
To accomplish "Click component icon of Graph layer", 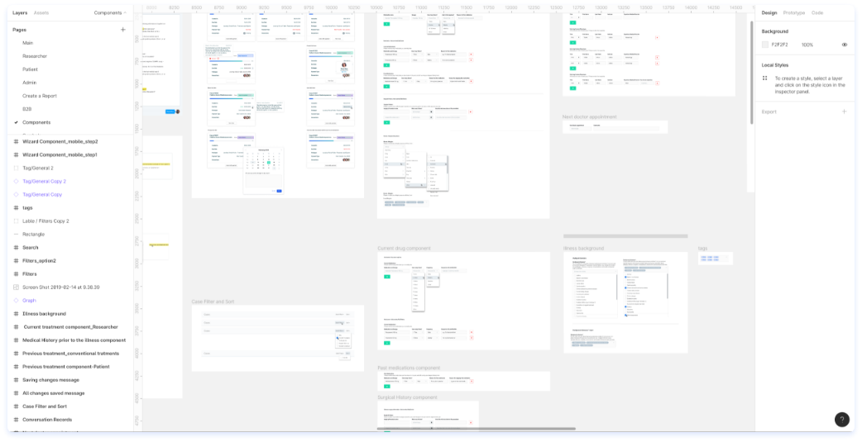I will point(16,301).
